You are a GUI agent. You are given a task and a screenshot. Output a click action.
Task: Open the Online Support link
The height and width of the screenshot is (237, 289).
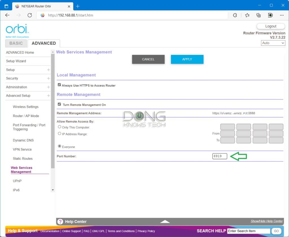(71, 231)
